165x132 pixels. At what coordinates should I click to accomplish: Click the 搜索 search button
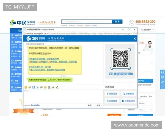coord(117,21)
